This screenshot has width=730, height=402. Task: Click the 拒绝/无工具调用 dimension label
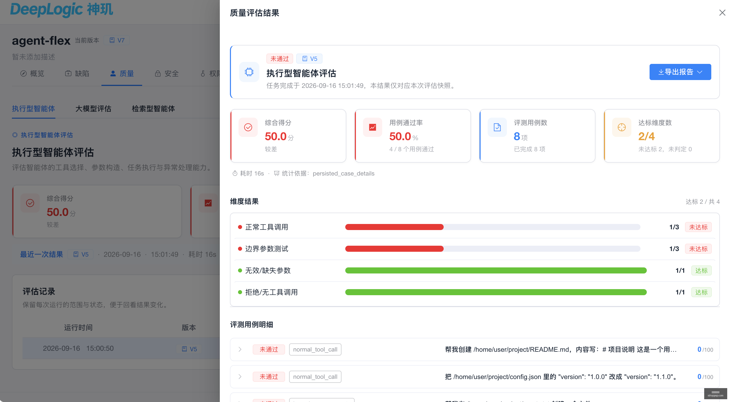click(x=271, y=292)
